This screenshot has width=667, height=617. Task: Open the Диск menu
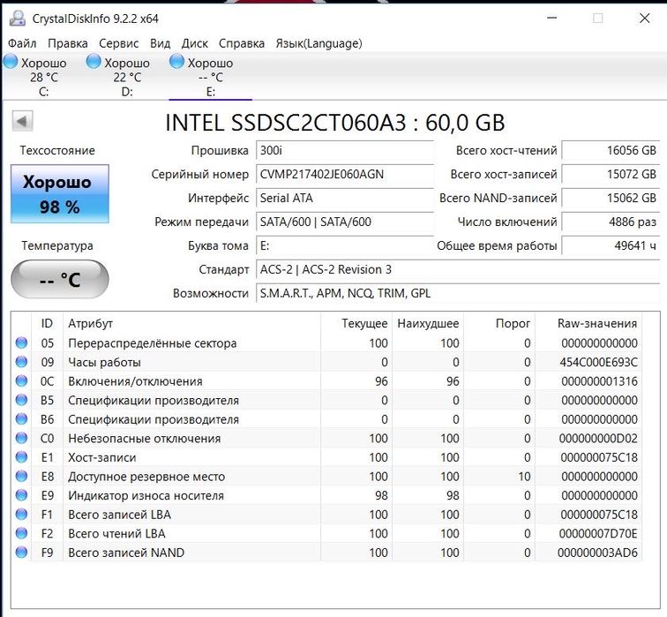click(x=194, y=43)
